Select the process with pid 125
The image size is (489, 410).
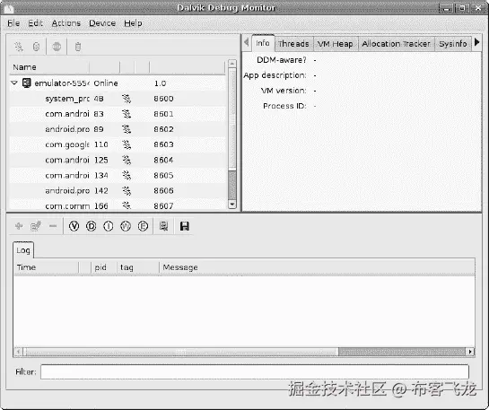tap(118, 160)
